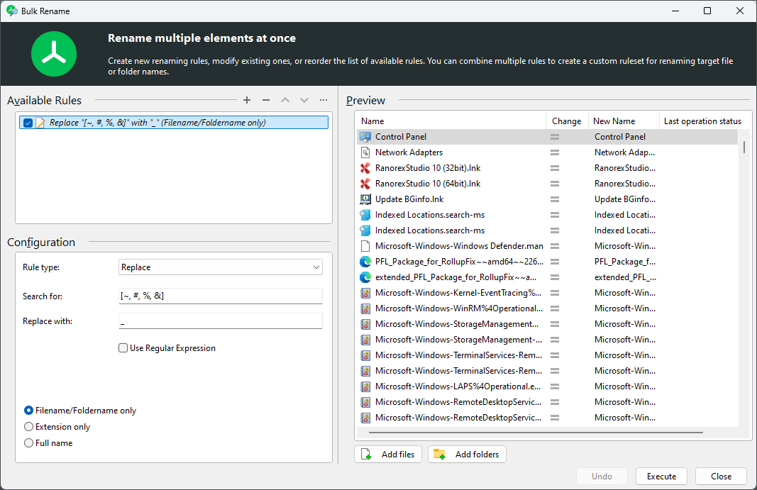Image resolution: width=757 pixels, height=490 pixels.
Task: Remove the selected rule using the minus icon
Action: 265,100
